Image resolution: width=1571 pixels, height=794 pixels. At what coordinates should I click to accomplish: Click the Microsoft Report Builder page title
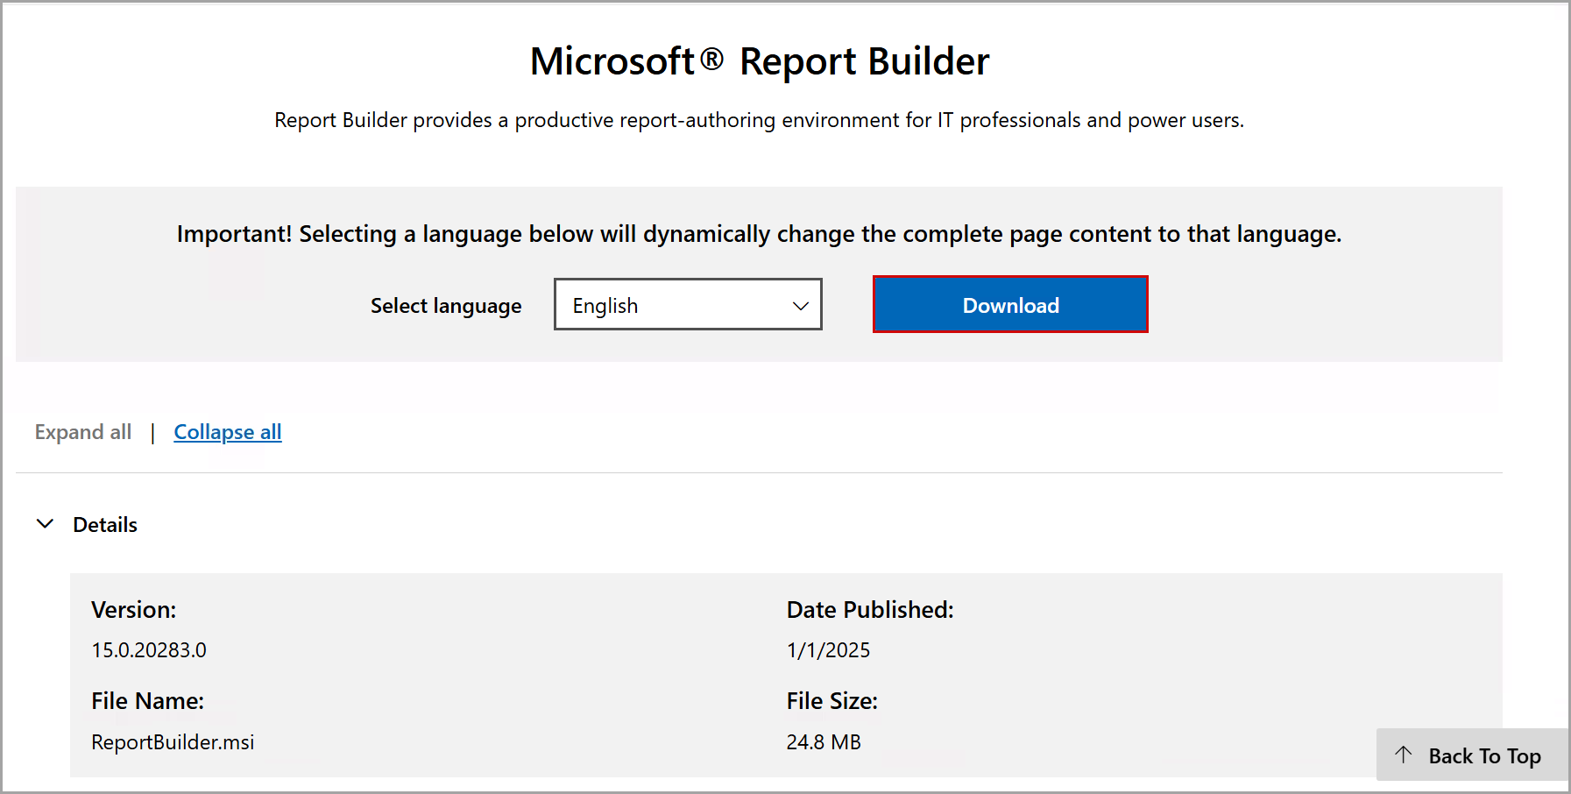tap(759, 61)
